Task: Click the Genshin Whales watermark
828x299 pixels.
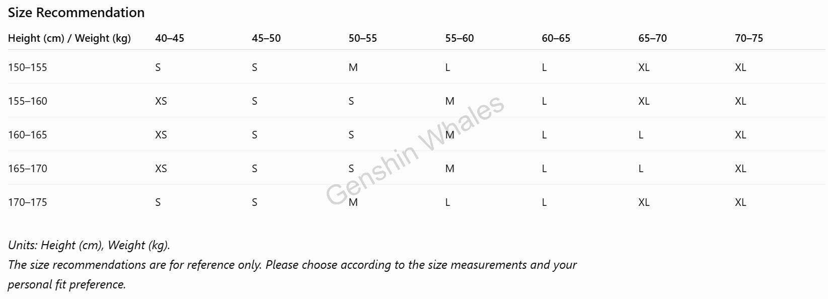Action: coord(415,151)
